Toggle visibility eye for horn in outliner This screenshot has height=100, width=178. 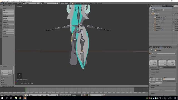tap(174, 25)
